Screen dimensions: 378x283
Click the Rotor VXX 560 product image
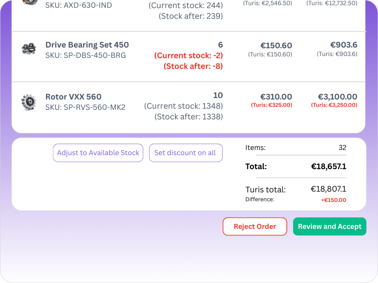pyautogui.click(x=28, y=102)
